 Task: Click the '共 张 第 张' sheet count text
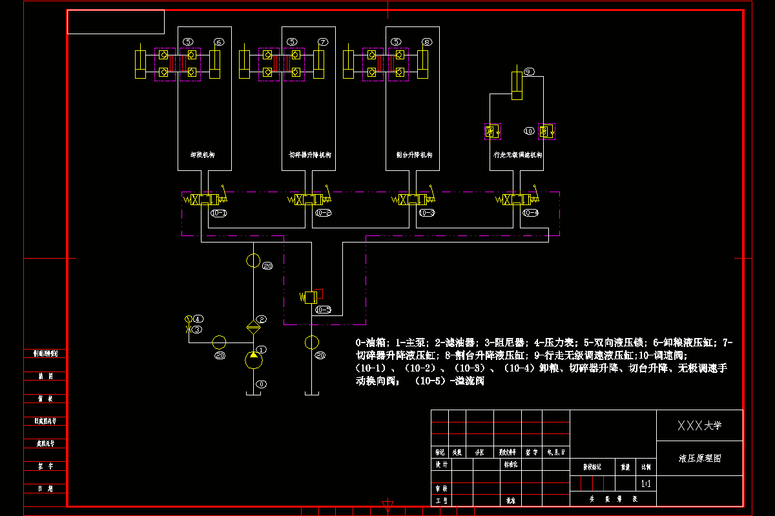[x=613, y=499]
